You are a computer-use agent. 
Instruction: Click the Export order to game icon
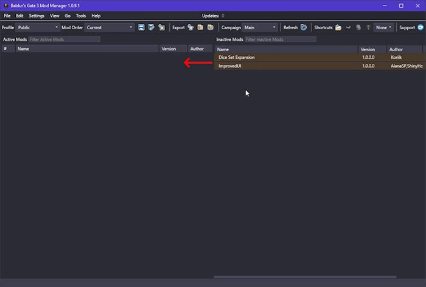click(x=161, y=27)
